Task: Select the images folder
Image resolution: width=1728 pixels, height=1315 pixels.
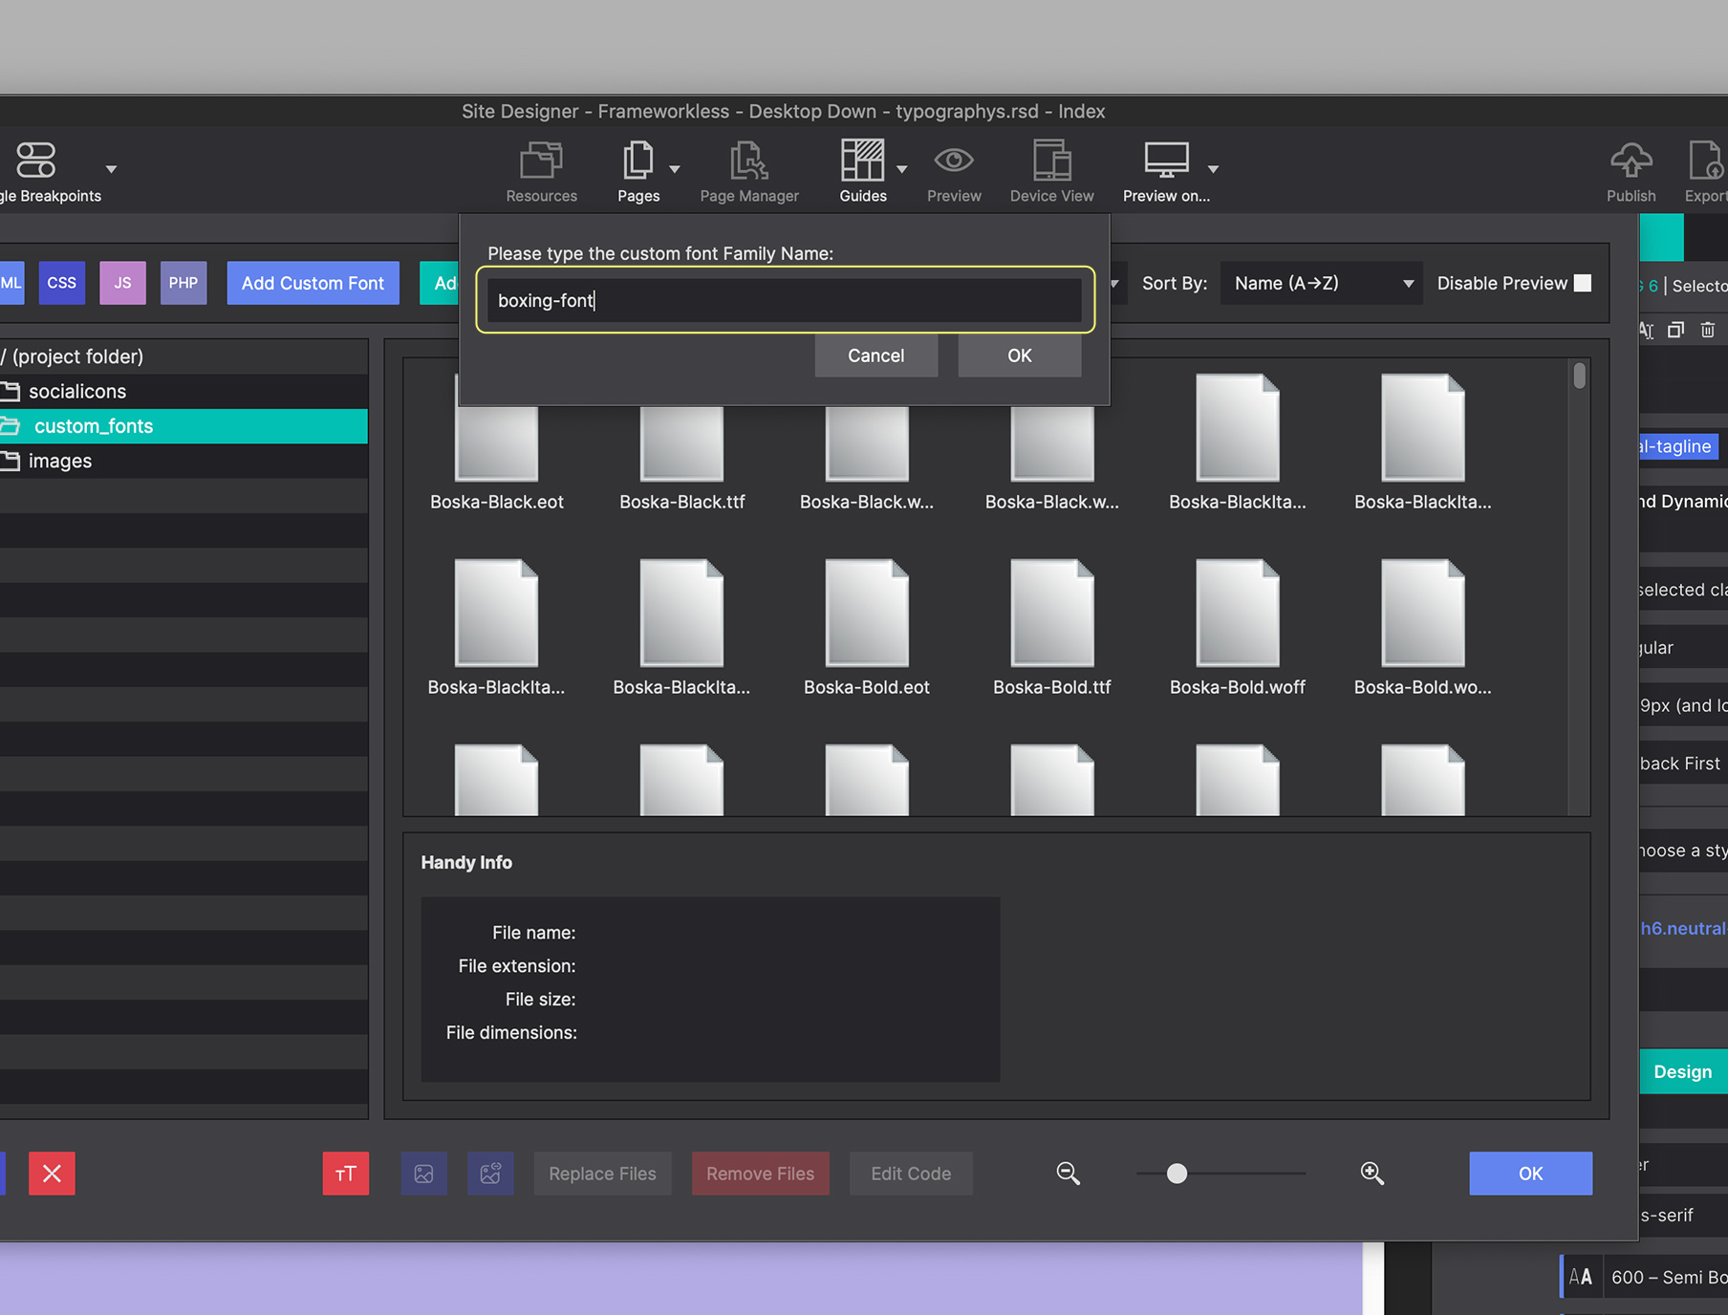Action: point(184,461)
